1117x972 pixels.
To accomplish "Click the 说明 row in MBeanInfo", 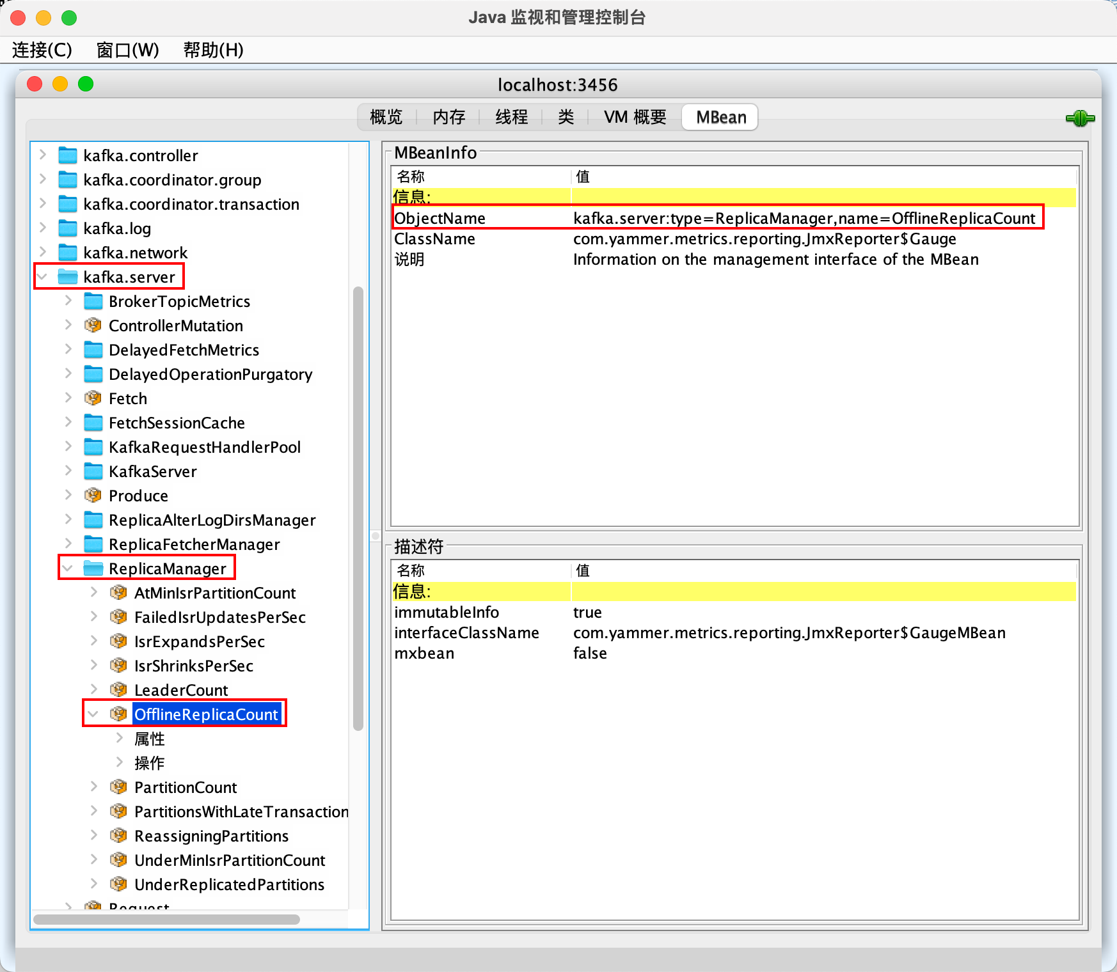I will (x=734, y=260).
